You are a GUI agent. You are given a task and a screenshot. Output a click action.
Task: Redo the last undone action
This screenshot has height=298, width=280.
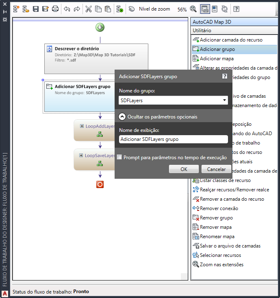pos(77,9)
